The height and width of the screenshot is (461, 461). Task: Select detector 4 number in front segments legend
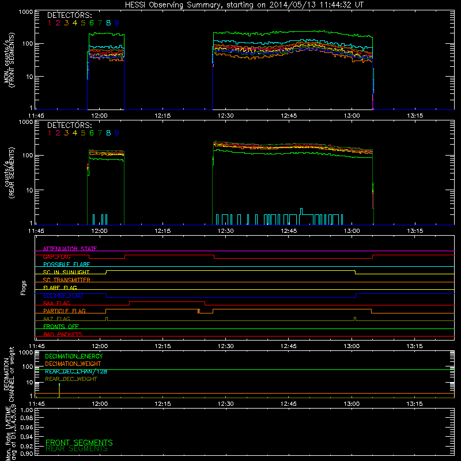pos(75,23)
